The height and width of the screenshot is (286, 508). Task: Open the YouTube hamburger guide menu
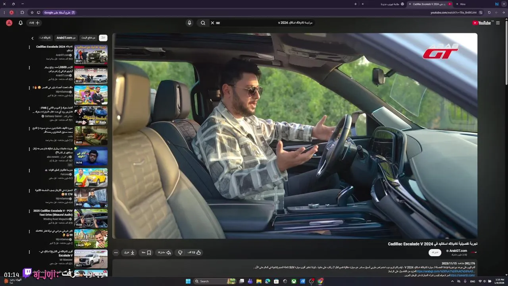pyautogui.click(x=498, y=23)
